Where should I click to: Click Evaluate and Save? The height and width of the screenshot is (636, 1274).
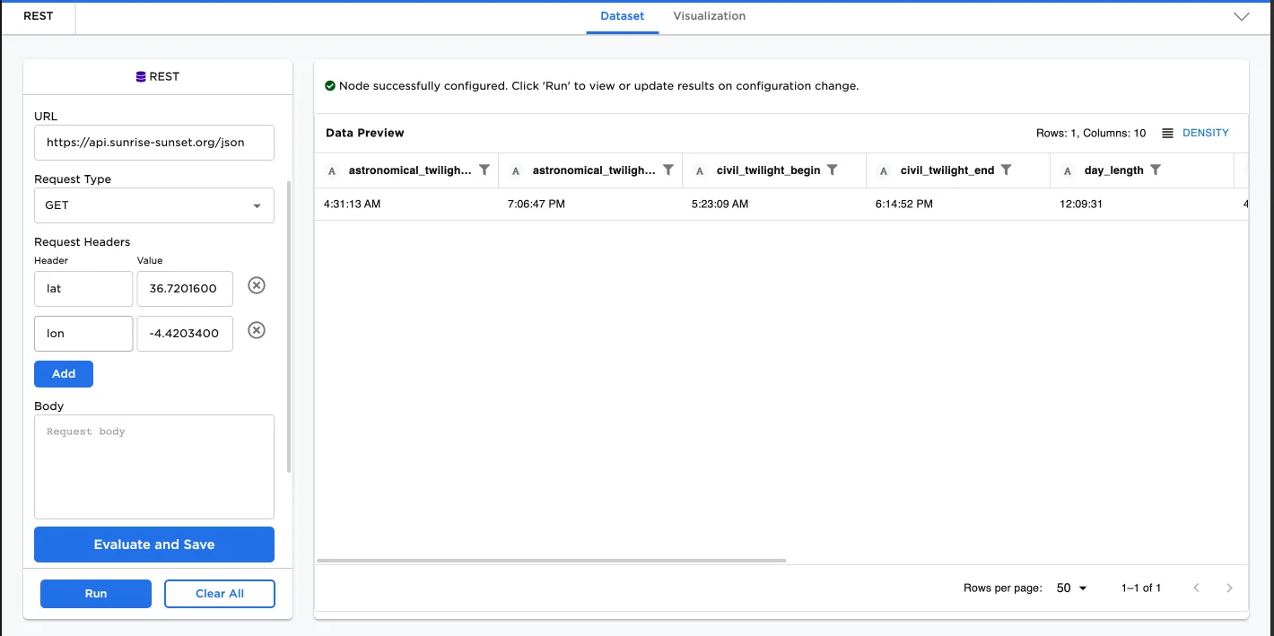point(153,545)
